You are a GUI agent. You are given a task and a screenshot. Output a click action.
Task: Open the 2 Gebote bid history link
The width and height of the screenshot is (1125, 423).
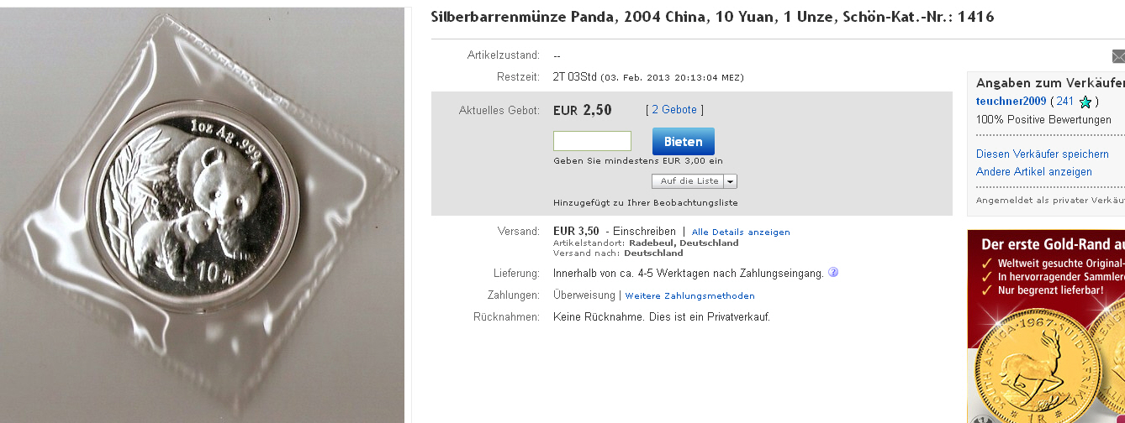pyautogui.click(x=674, y=110)
